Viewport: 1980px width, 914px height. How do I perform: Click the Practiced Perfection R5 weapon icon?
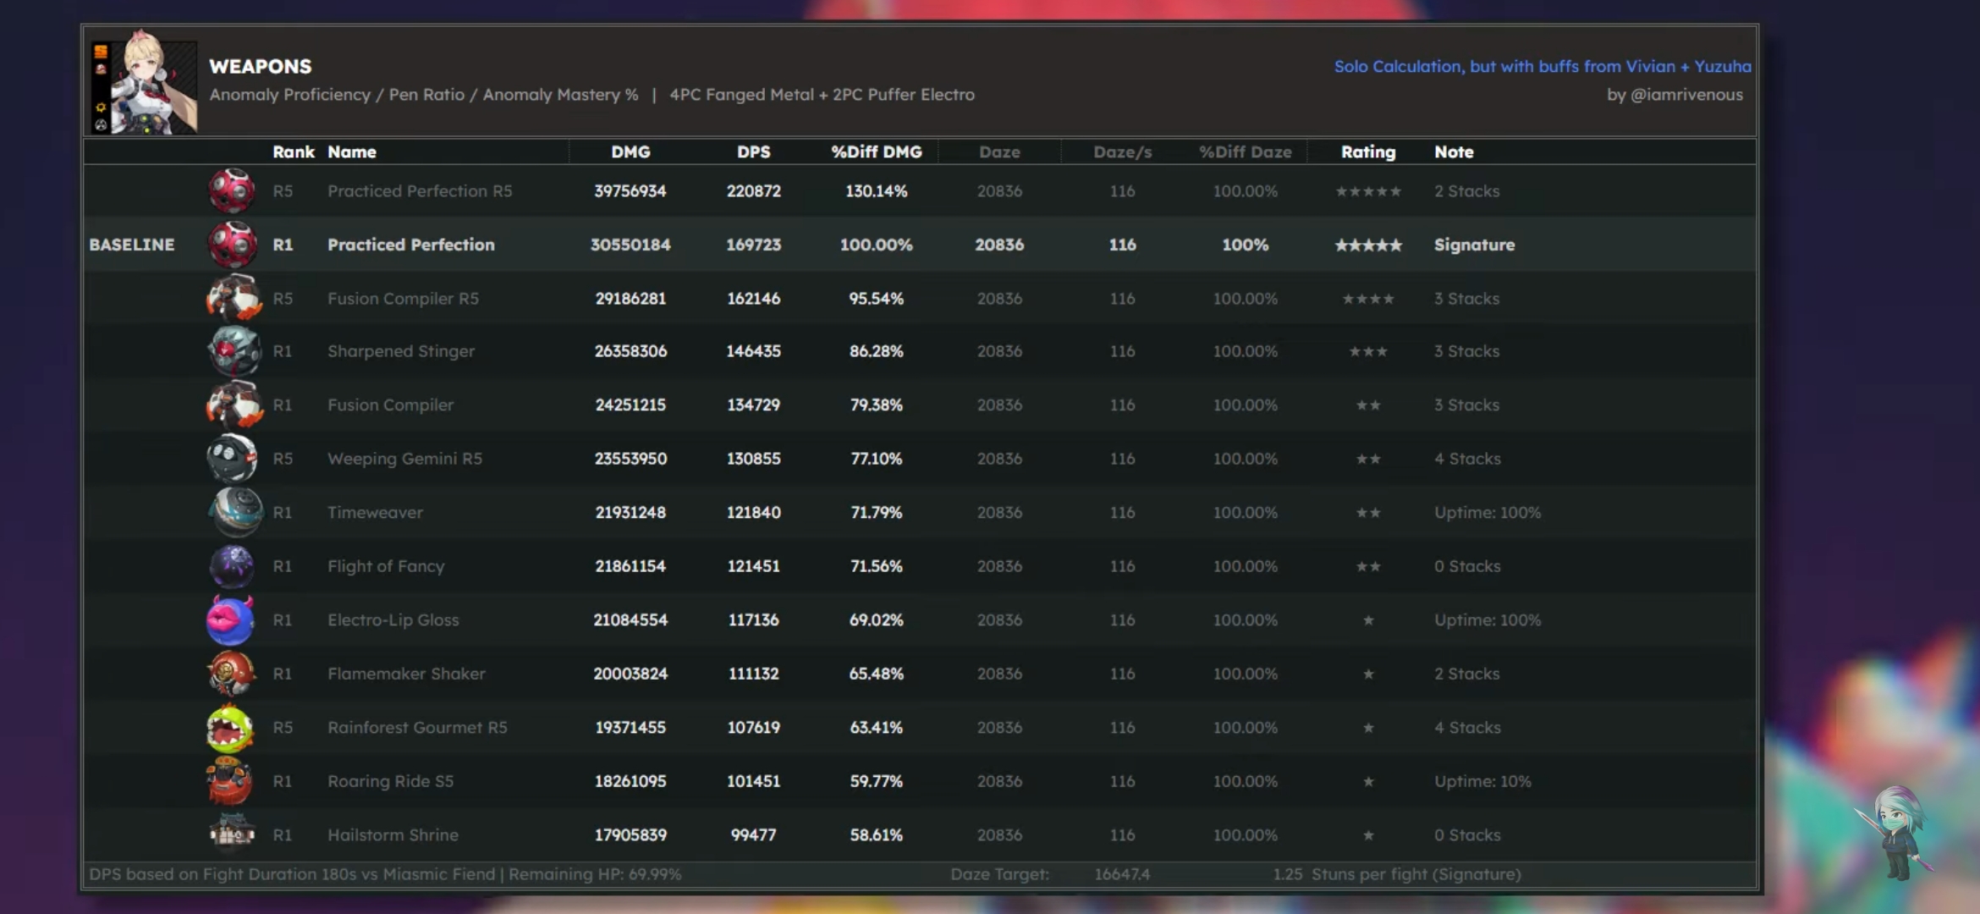pyautogui.click(x=232, y=190)
